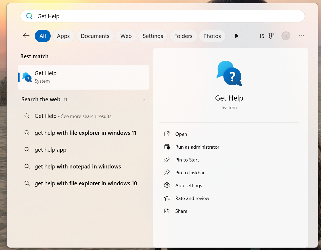This screenshot has height=250, width=321.
Task: Switch to the Documents filter tab
Action: [95, 36]
